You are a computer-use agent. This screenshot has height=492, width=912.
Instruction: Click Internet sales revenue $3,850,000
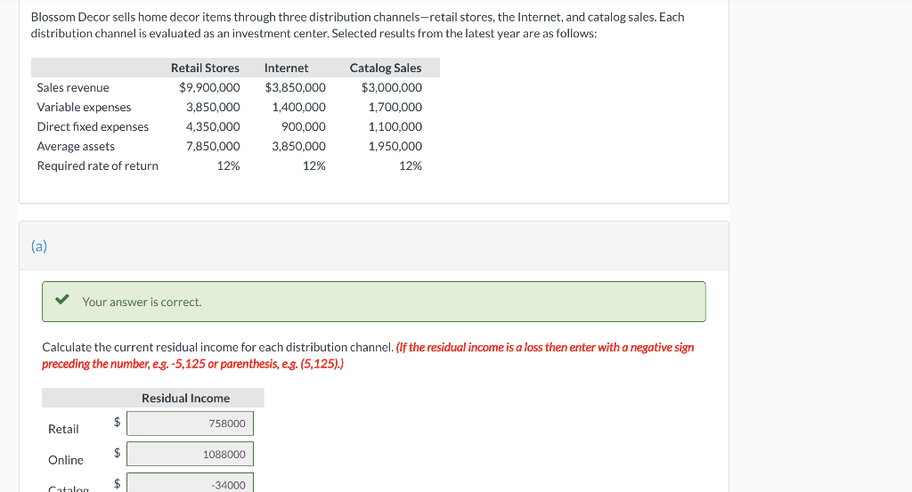pos(295,88)
